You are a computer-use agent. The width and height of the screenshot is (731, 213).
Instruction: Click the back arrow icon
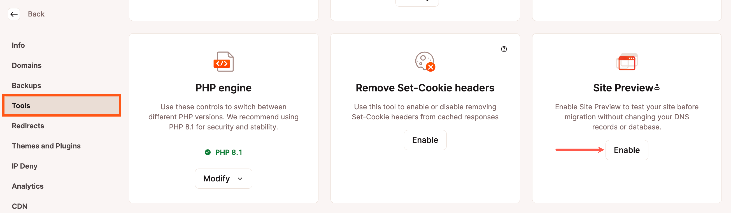click(14, 14)
